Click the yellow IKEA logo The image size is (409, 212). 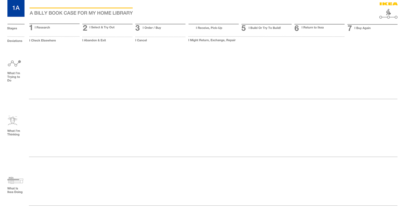click(x=388, y=4)
